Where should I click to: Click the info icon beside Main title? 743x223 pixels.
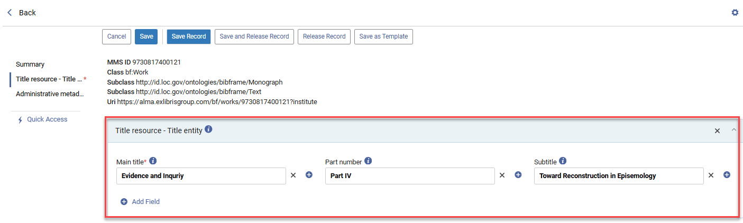[x=153, y=161]
